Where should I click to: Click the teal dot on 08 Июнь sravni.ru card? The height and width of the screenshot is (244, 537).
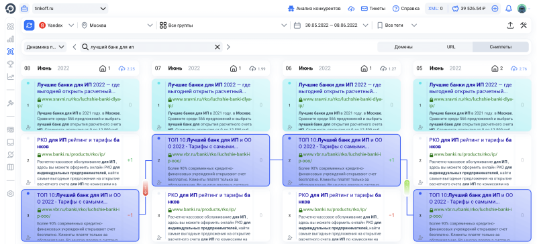click(x=28, y=83)
